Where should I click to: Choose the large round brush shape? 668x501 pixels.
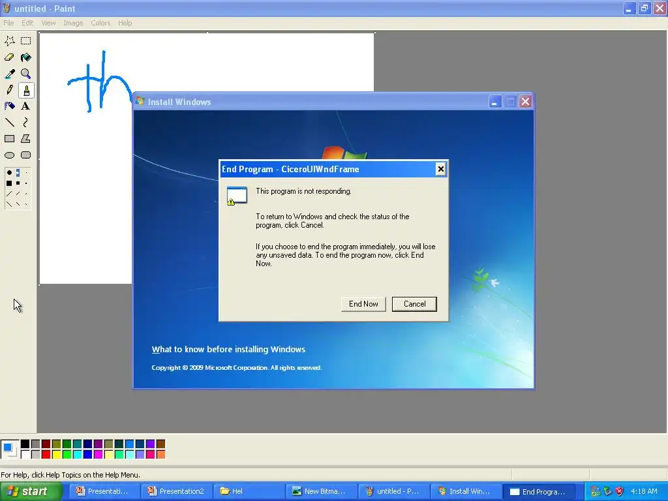(9, 173)
